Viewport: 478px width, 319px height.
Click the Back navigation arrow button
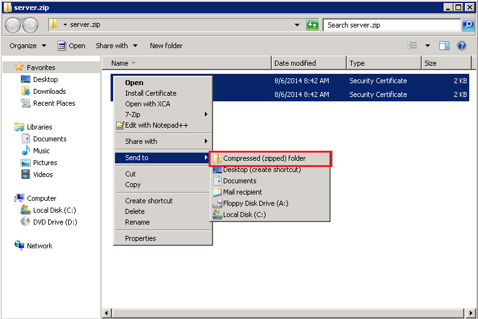[x=13, y=25]
